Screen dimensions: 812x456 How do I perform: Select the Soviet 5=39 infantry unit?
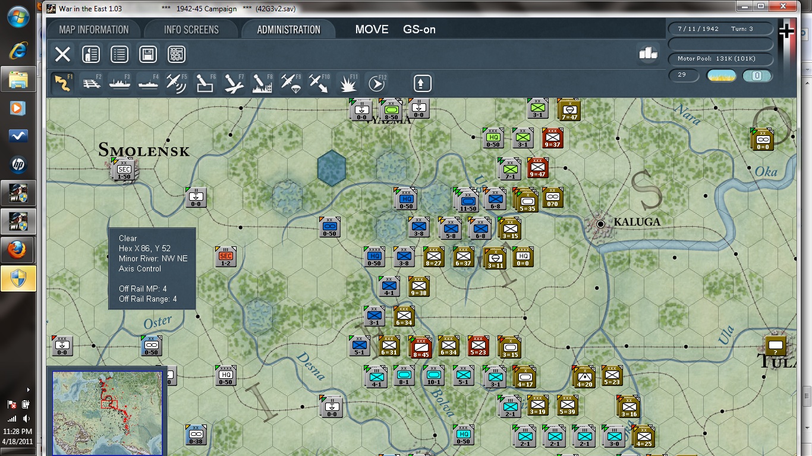point(567,405)
